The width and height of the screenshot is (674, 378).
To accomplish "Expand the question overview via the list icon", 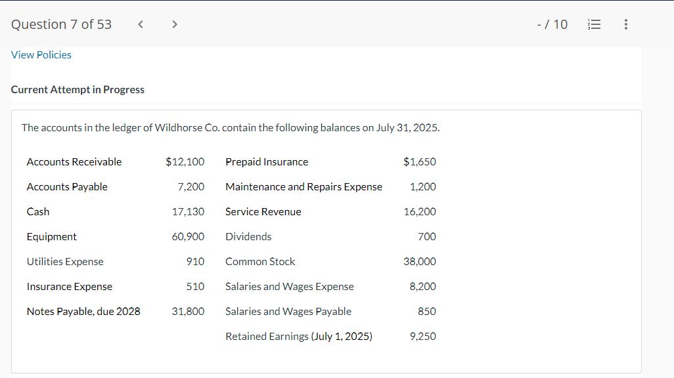I will pos(594,24).
